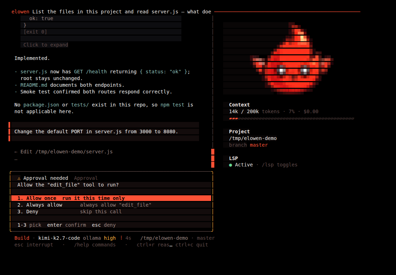
Task: Click the "enter confirm" hint in approval dialog
Action: pyautogui.click(x=66, y=225)
